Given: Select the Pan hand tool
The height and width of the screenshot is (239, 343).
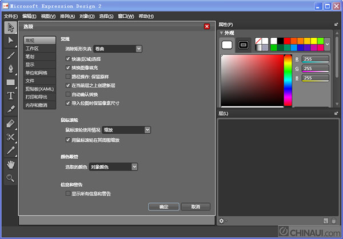Looking at the screenshot, I should point(10,165).
